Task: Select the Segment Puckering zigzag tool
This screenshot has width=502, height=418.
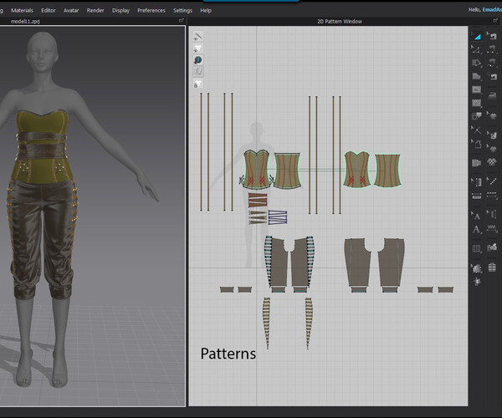Action: (x=492, y=228)
